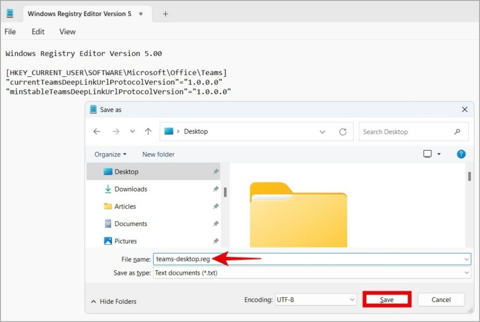Unpin Articles using its pin icon
The image size is (480, 322).
coord(216,206)
